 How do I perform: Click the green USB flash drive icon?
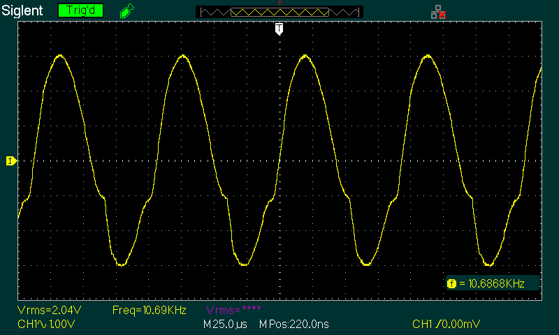127,10
